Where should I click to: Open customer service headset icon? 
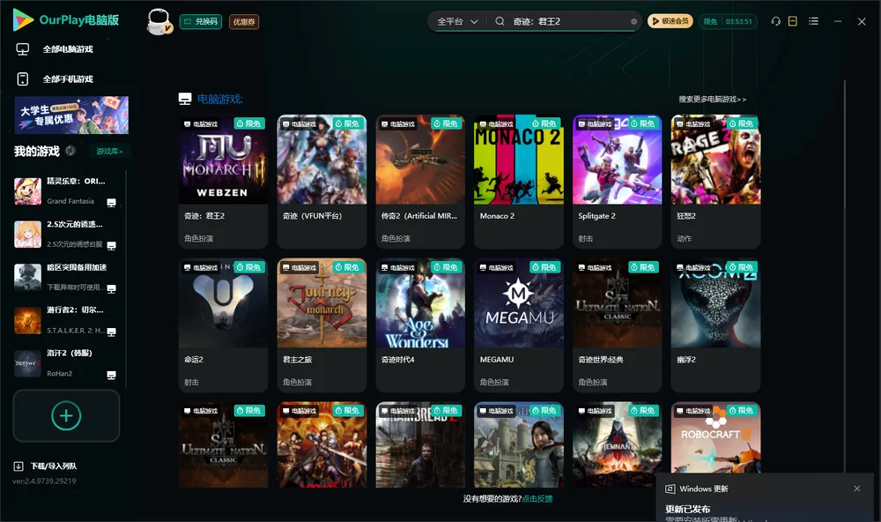pyautogui.click(x=775, y=21)
